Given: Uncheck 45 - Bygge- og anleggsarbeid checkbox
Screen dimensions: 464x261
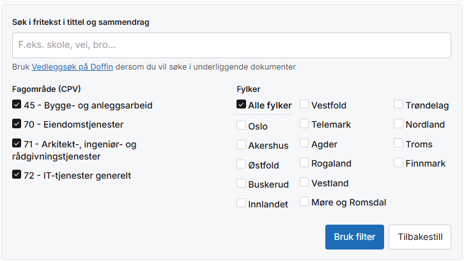Looking at the screenshot, I should [17, 104].
